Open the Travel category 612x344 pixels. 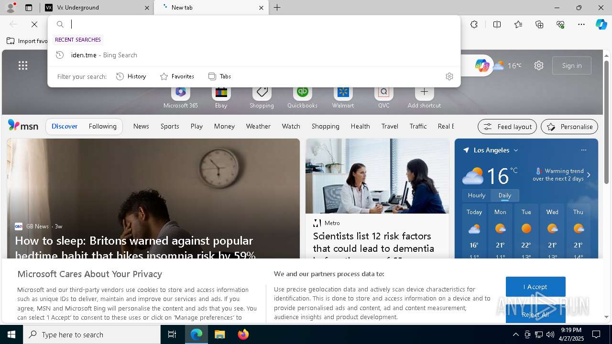390,126
